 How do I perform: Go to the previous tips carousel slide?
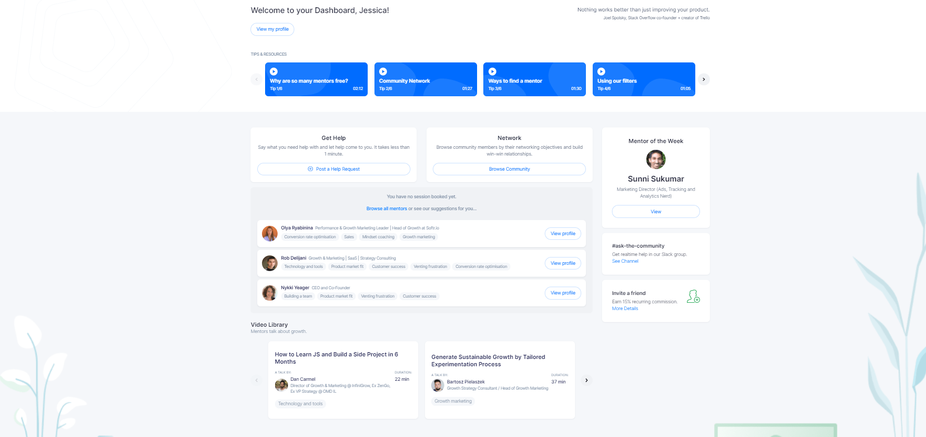256,80
